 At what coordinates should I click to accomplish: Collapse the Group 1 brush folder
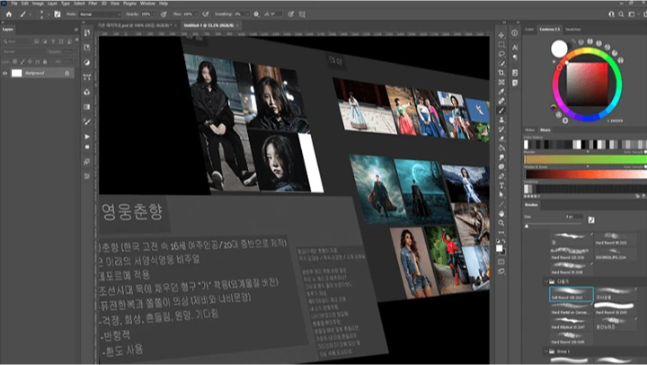point(546,352)
